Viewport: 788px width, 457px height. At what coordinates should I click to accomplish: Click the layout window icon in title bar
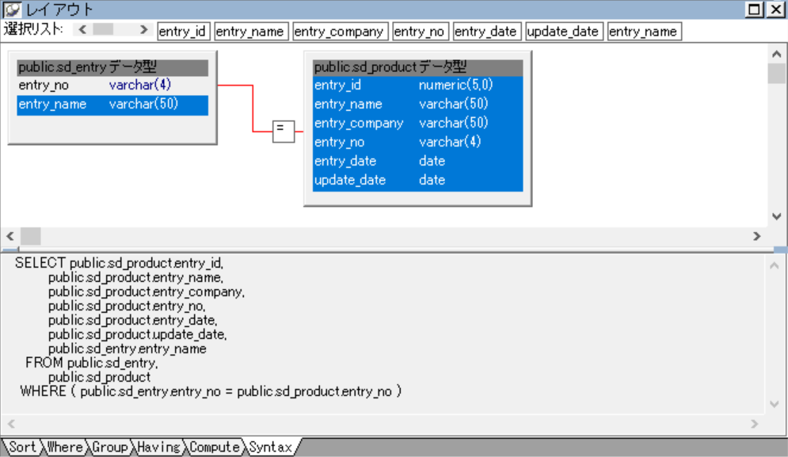(13, 10)
